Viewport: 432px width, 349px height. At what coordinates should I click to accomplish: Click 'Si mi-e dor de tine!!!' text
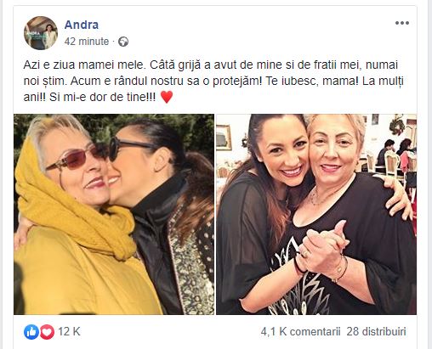coord(102,98)
